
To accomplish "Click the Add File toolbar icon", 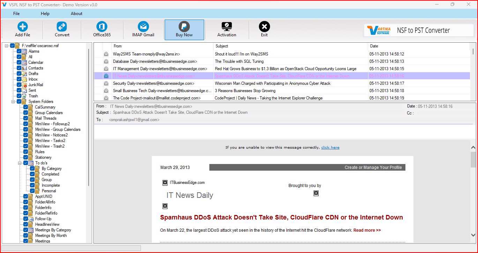I will (23, 27).
